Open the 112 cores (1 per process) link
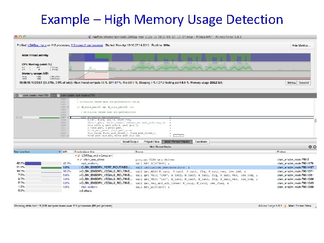 tap(87, 45)
